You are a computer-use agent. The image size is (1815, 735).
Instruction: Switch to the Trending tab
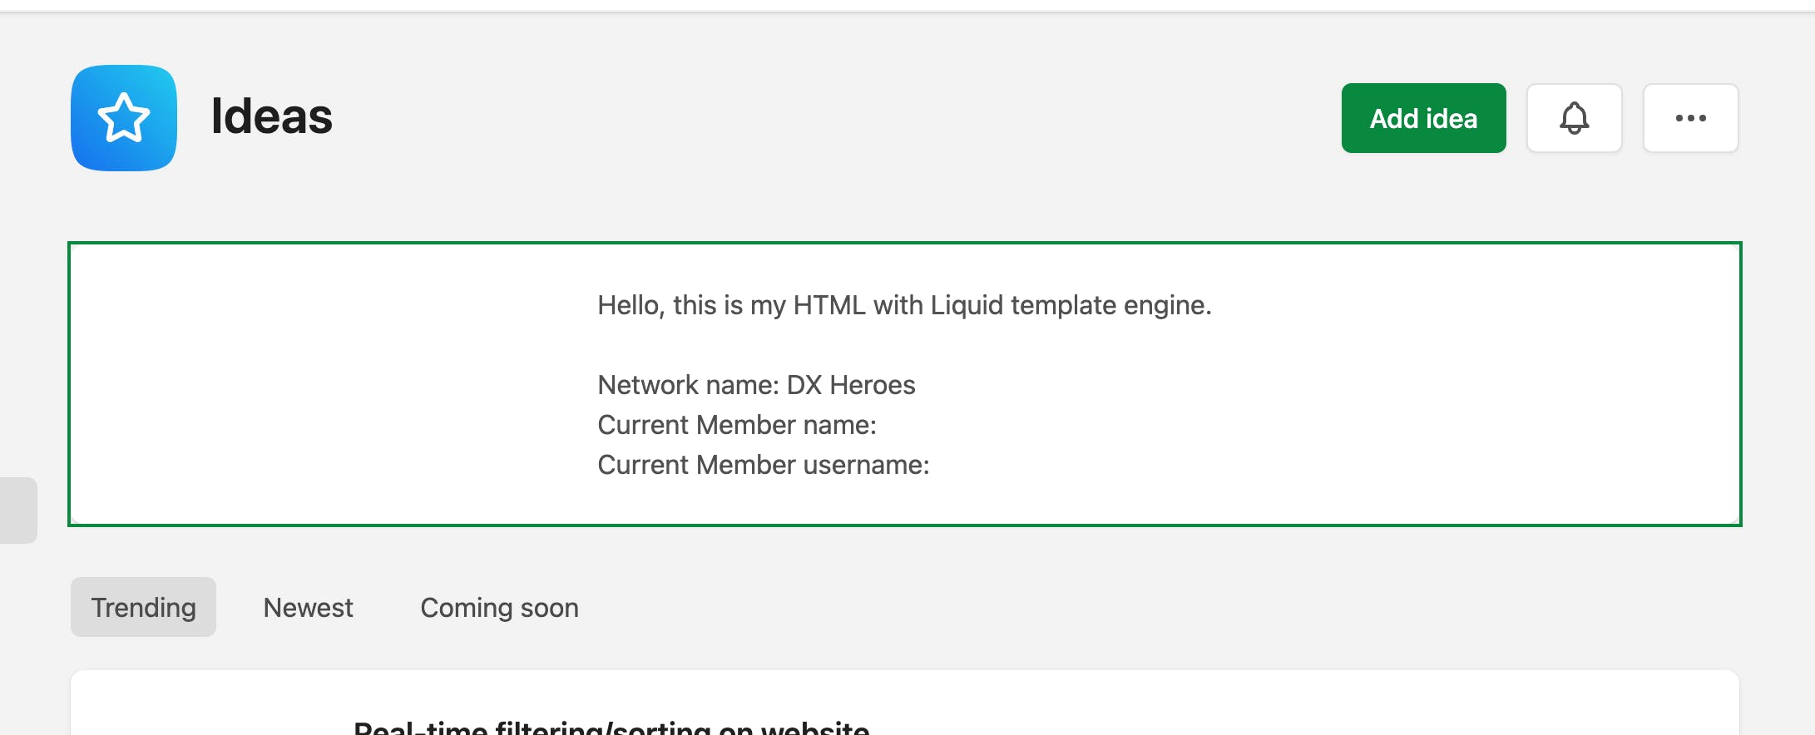[x=143, y=608]
